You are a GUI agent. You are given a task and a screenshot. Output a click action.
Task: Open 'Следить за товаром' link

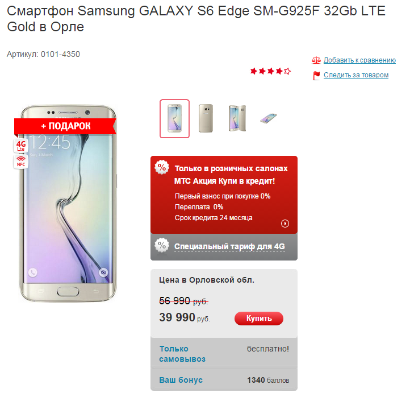356,75
